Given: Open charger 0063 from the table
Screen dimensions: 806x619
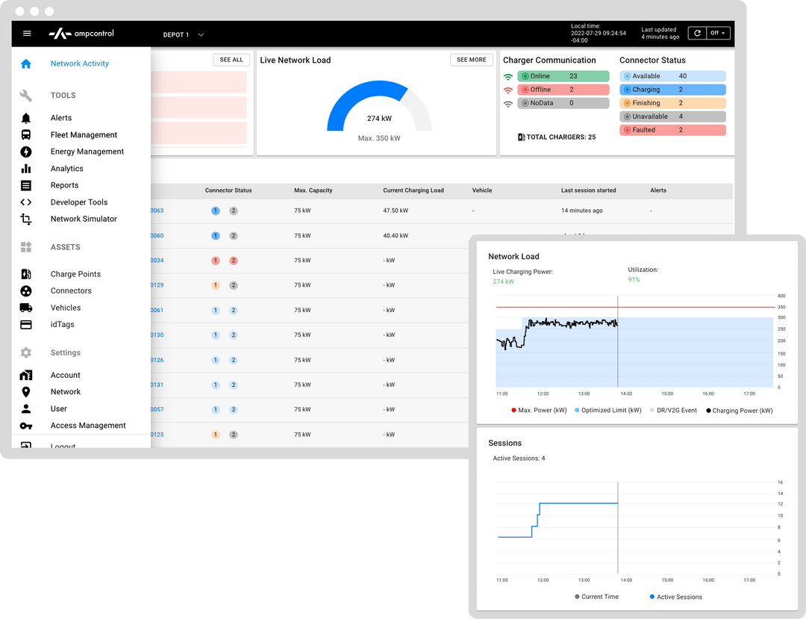Looking at the screenshot, I should tap(157, 211).
